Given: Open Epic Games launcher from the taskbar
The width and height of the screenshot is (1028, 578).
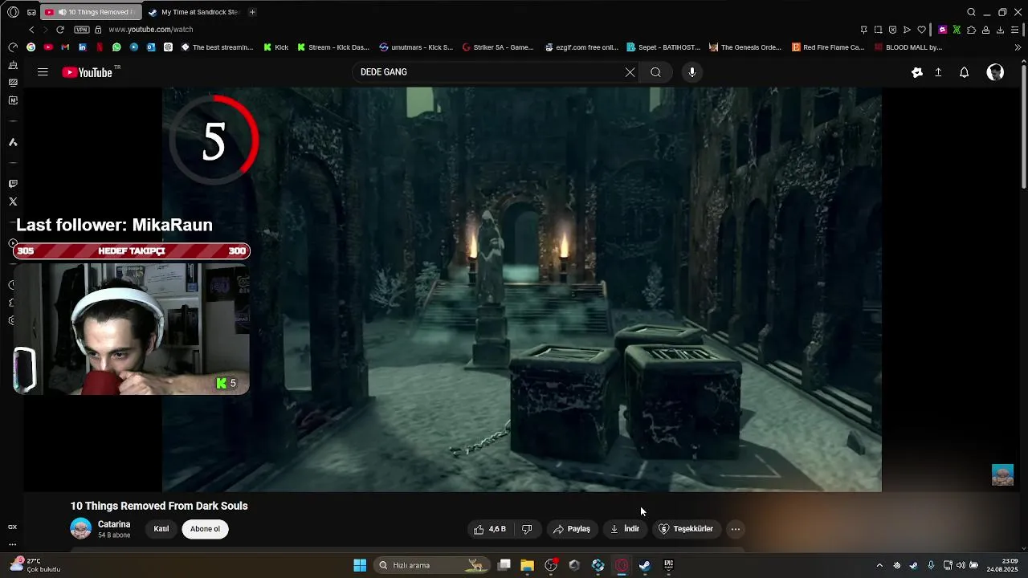Looking at the screenshot, I should tap(668, 565).
